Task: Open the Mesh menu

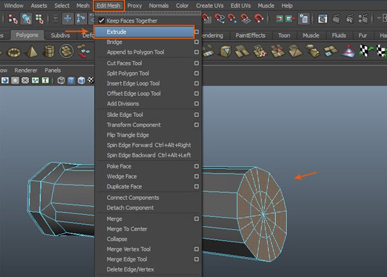Action: tap(83, 6)
